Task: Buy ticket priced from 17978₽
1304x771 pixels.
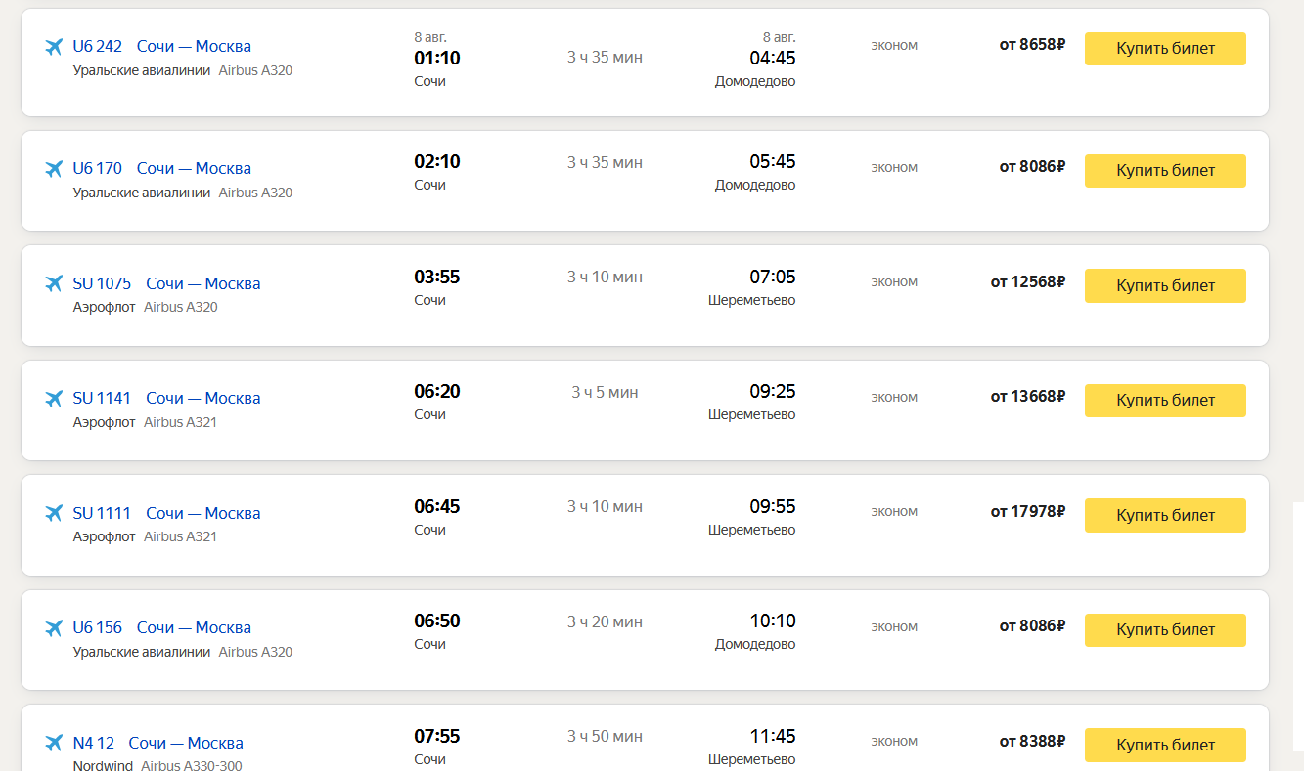Action: click(x=1165, y=516)
